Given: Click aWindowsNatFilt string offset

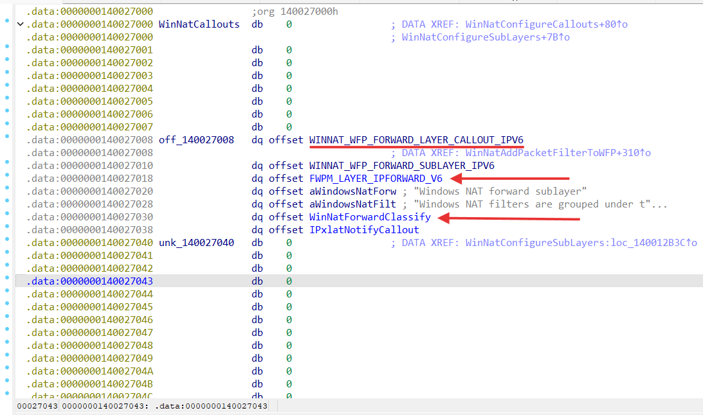Looking at the screenshot, I should pos(352,204).
